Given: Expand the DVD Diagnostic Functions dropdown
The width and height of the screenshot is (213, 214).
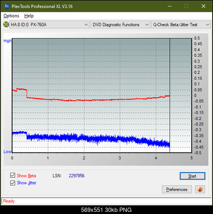Looking at the screenshot, I should (120, 25).
